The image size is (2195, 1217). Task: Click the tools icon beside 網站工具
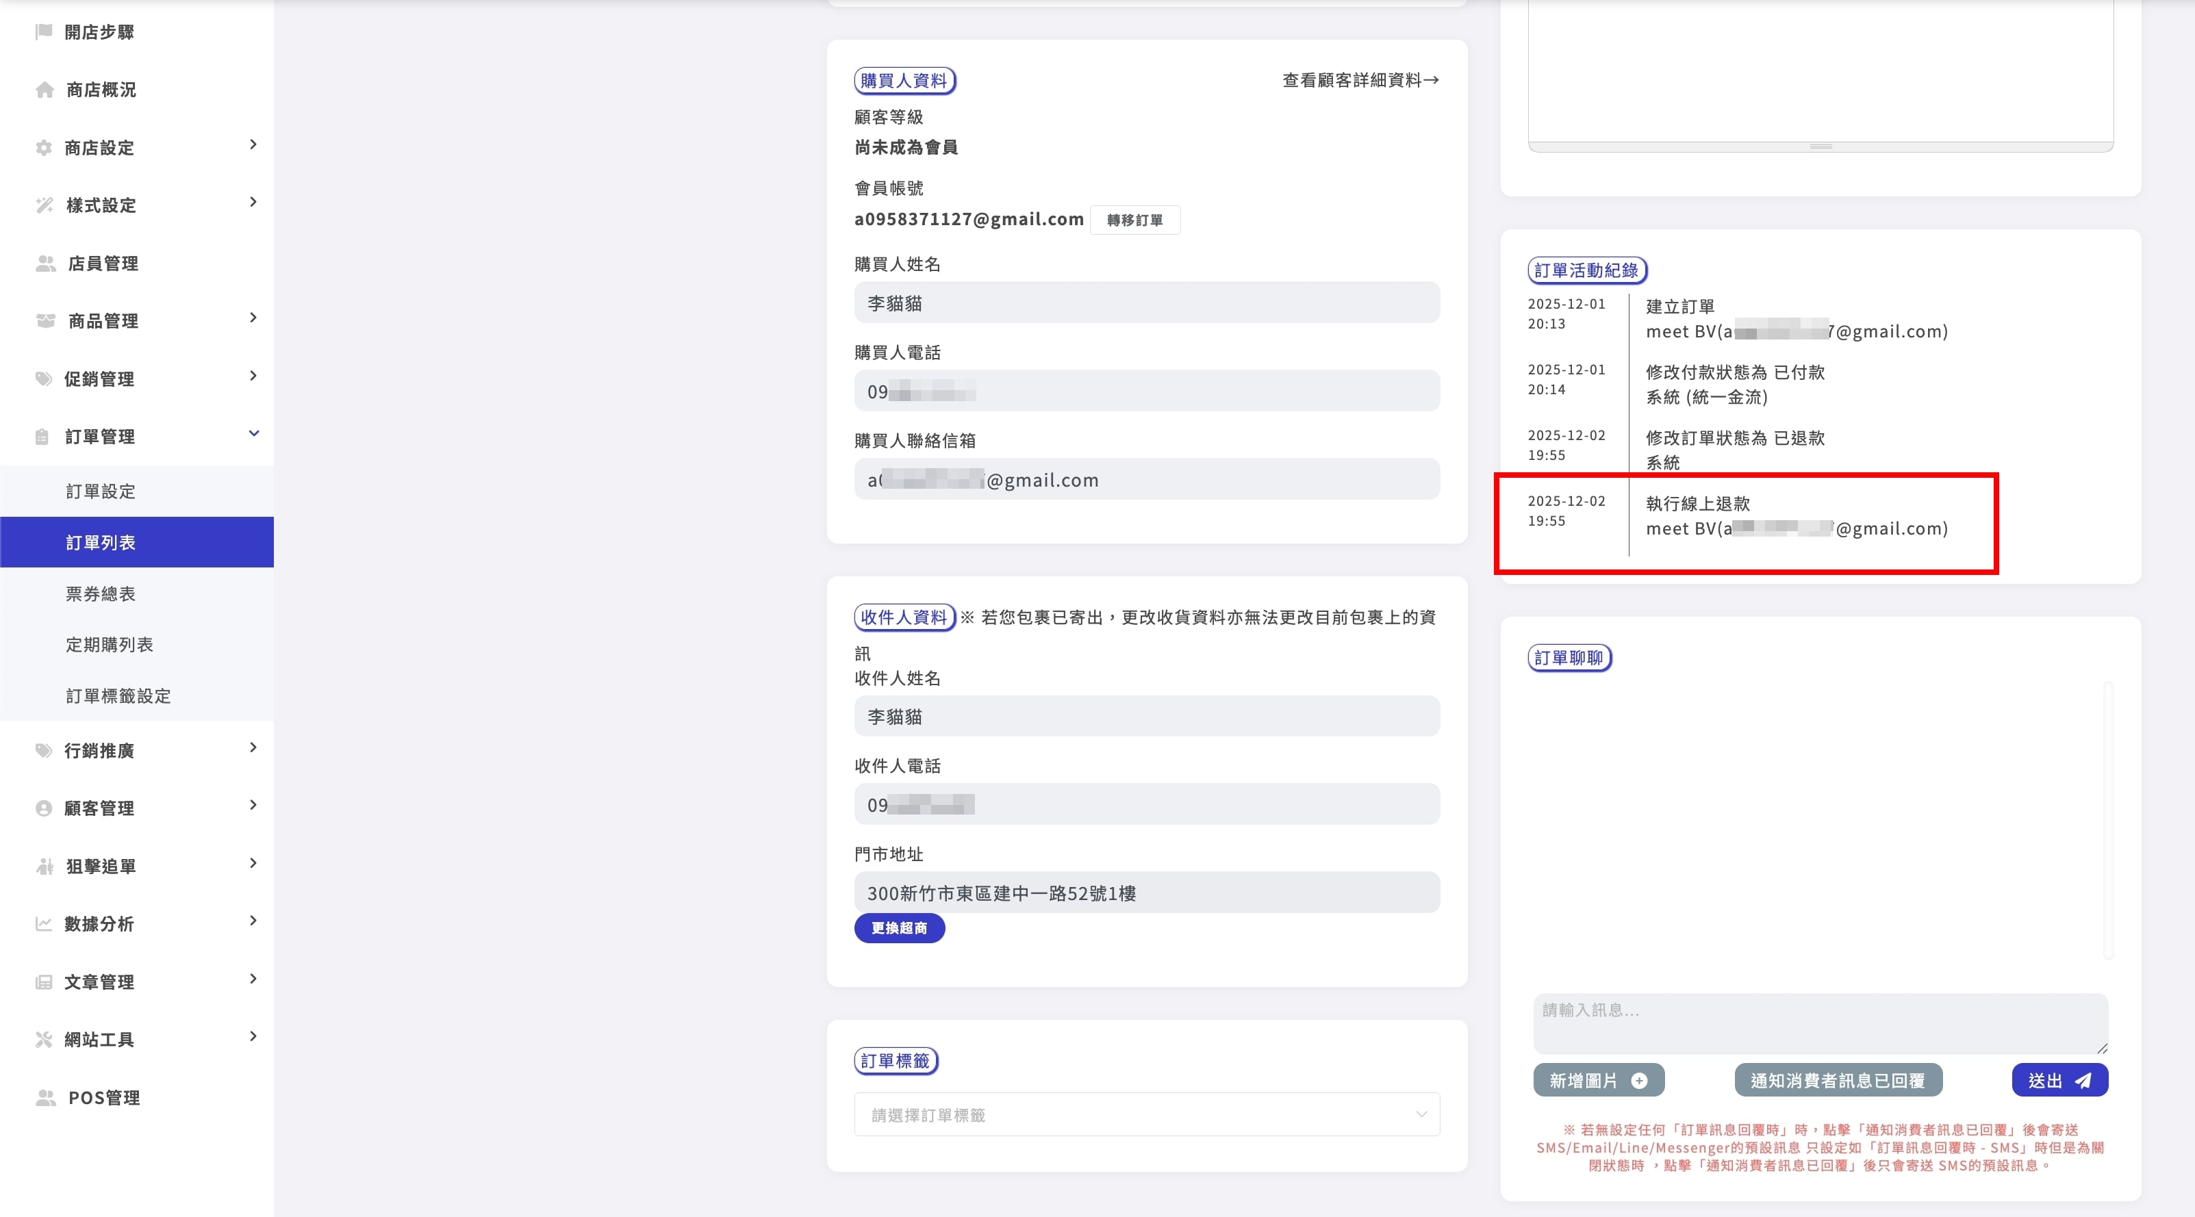click(43, 1039)
